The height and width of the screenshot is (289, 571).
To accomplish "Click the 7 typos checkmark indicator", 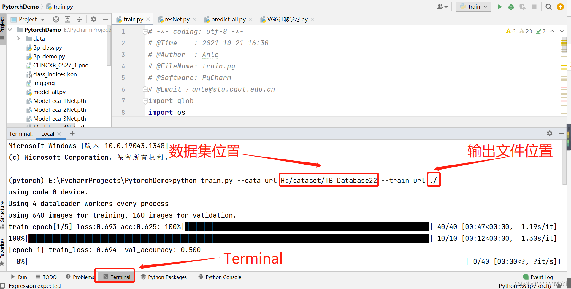I will [x=541, y=31].
